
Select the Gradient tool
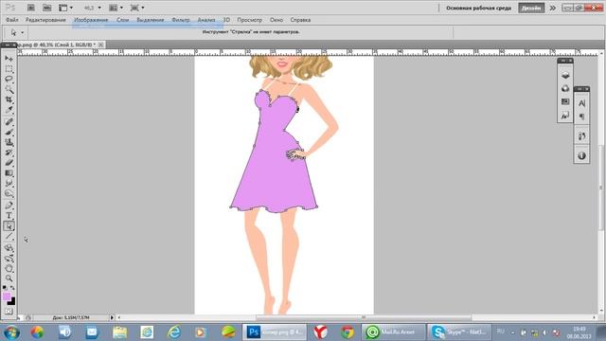9,173
